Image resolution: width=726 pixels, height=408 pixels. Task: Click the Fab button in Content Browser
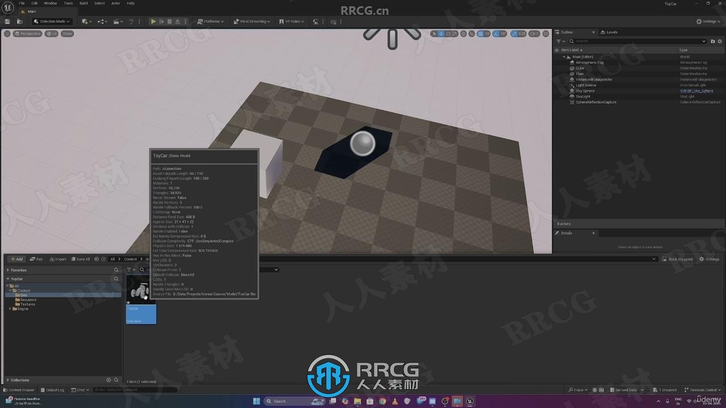point(36,259)
